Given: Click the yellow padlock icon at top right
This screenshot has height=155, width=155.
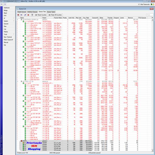Looking at the screenshot, I should 153,4.
